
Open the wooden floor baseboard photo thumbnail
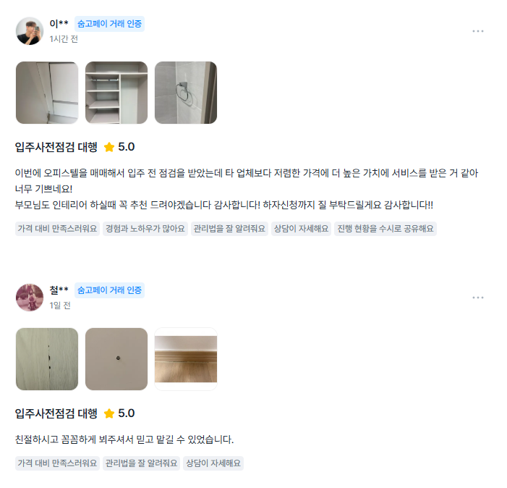click(186, 359)
